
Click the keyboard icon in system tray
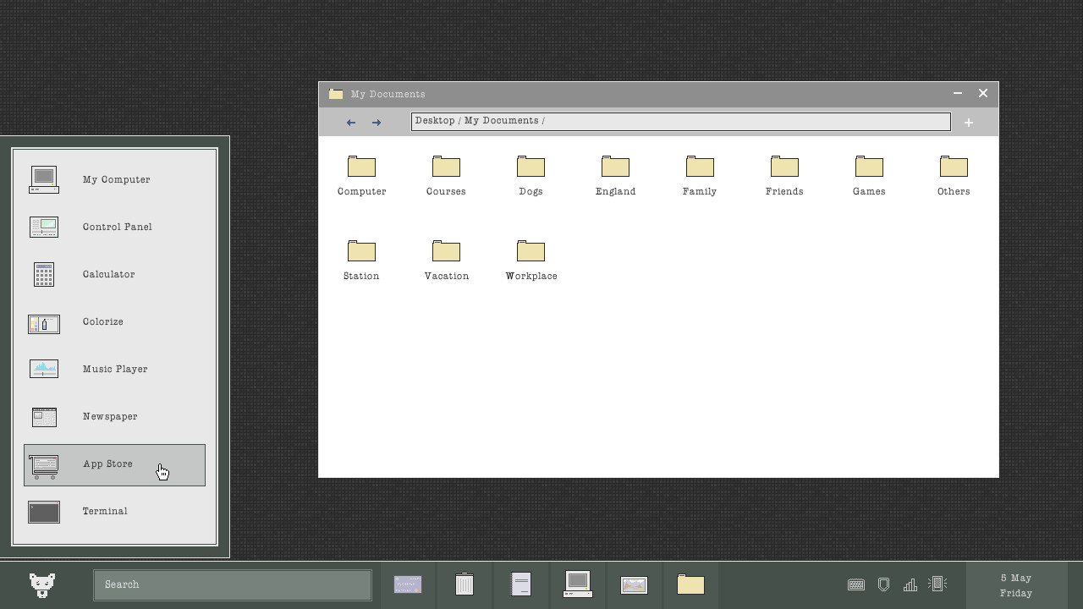[856, 584]
